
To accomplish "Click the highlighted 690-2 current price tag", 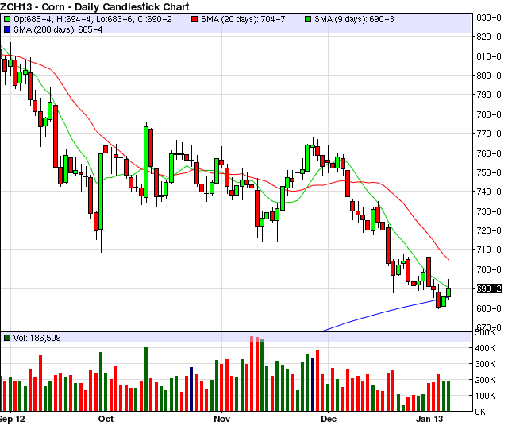I will 489,289.
